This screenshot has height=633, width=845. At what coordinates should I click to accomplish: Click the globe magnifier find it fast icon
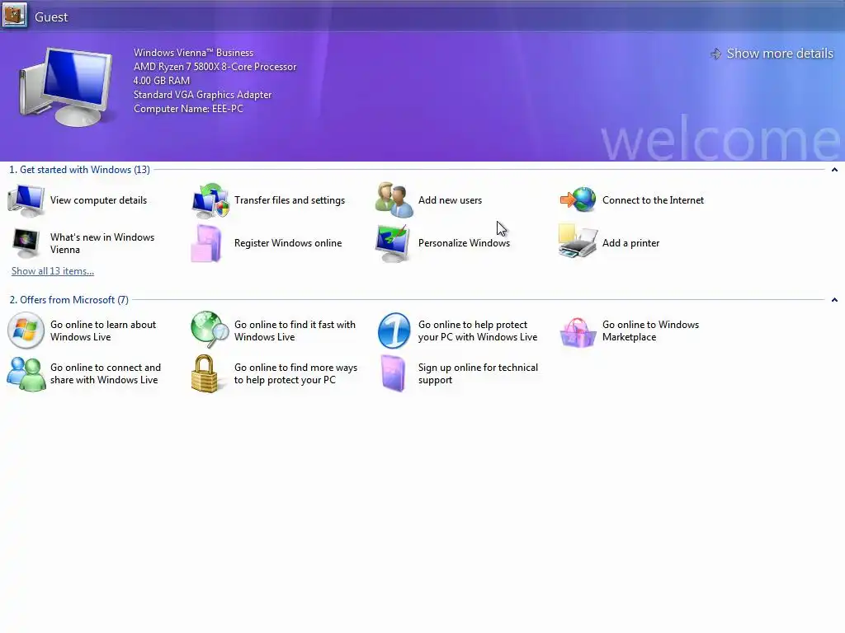210,330
